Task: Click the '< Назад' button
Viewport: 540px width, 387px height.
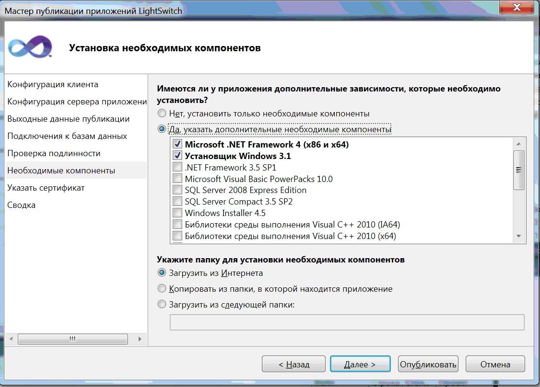Action: [293, 364]
